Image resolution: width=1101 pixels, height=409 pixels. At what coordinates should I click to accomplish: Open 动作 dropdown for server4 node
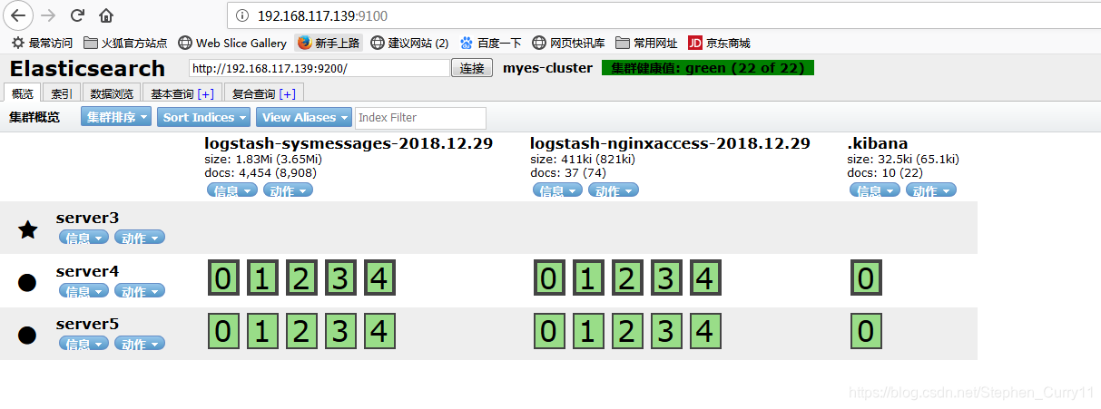point(140,291)
